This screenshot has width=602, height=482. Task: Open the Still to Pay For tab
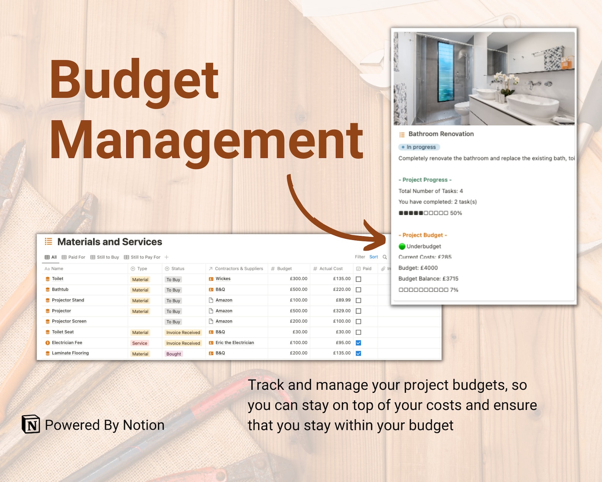click(x=142, y=257)
